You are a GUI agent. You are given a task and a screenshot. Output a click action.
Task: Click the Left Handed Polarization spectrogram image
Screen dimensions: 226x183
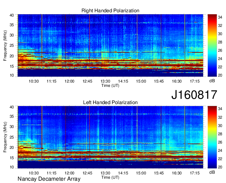coord(110,137)
